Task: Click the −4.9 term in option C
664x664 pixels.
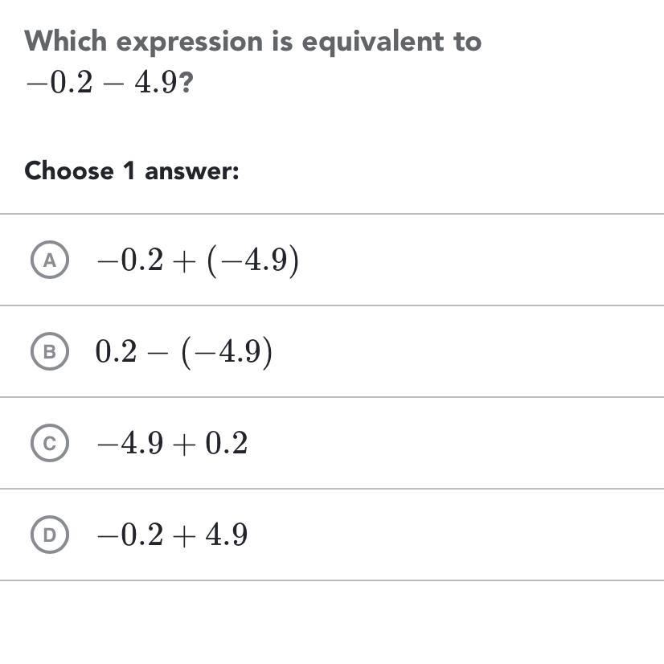Action: coord(129,444)
